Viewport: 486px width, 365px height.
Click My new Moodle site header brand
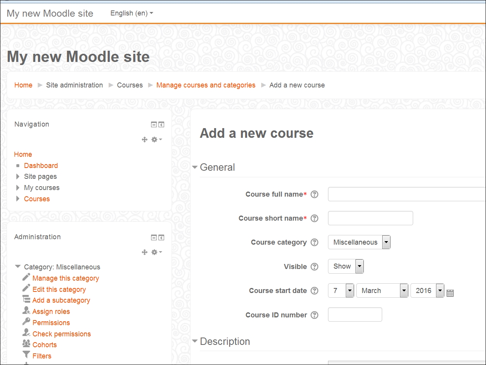[x=50, y=13]
